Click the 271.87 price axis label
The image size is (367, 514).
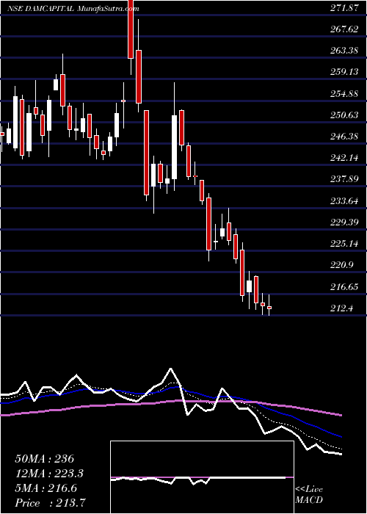tap(344, 9)
